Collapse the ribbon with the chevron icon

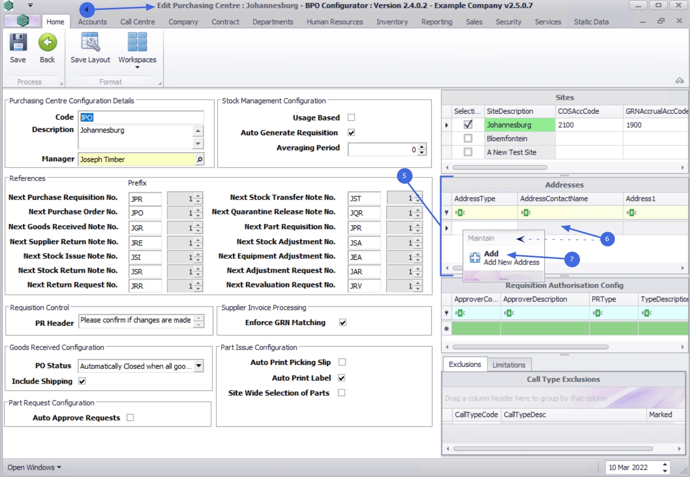[x=680, y=81]
